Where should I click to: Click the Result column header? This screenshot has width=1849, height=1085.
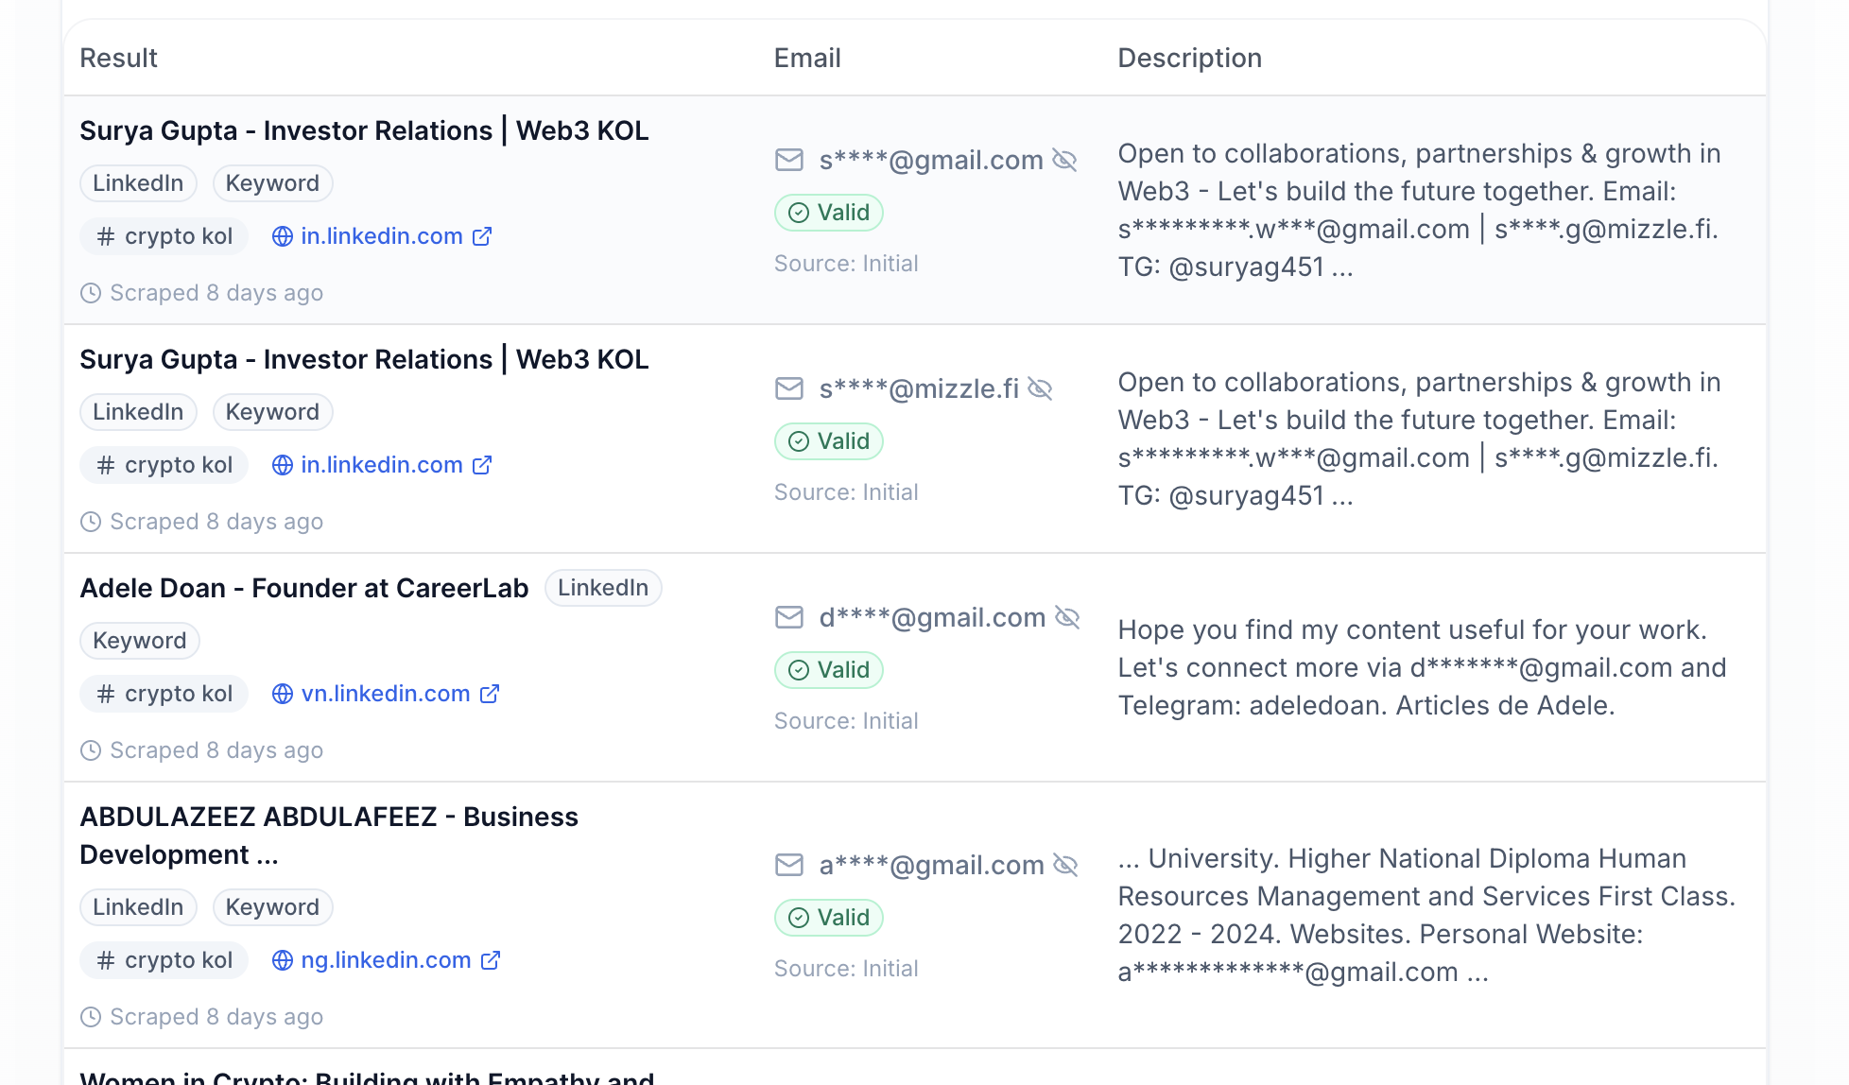tap(117, 58)
